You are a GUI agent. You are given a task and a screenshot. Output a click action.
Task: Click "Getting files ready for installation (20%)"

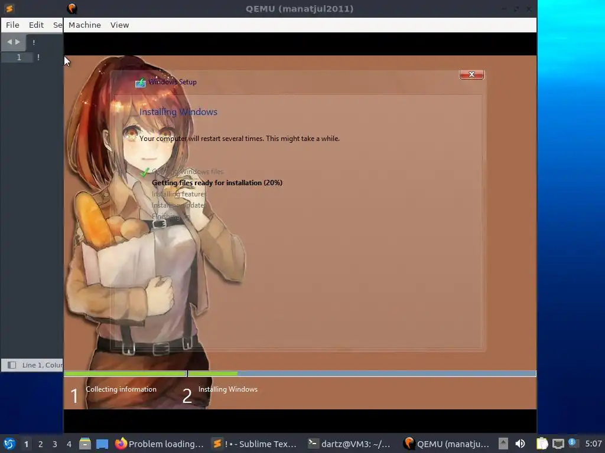217,183
